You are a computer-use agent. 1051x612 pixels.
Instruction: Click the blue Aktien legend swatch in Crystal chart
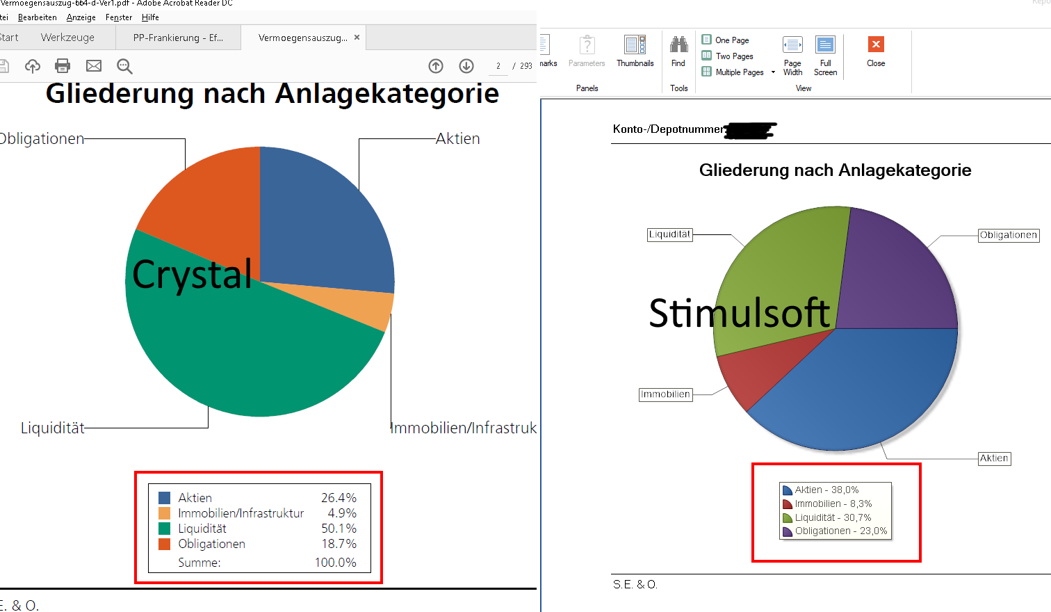165,498
